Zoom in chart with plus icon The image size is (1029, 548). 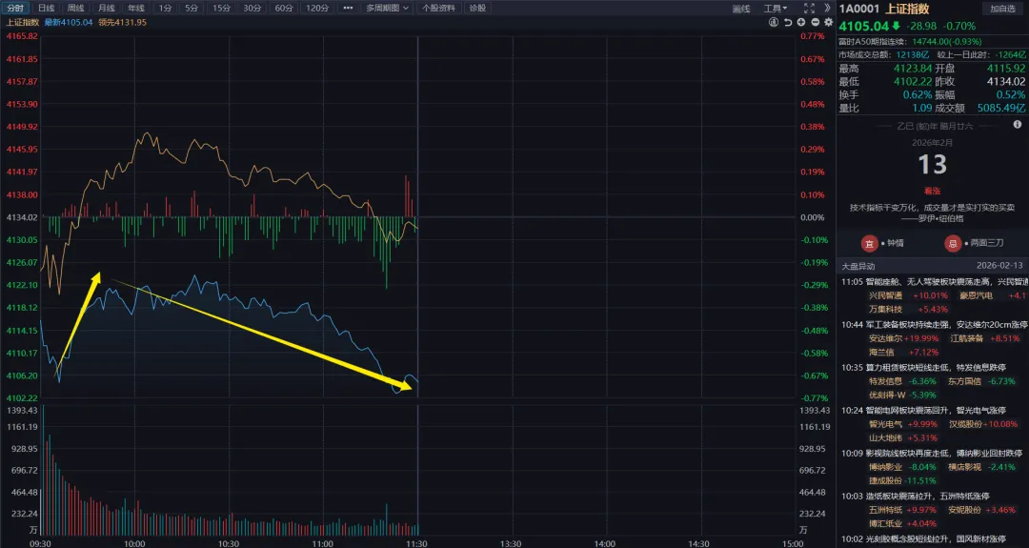click(x=801, y=22)
